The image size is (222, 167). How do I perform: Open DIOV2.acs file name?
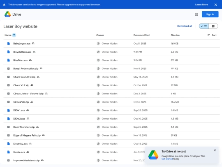19,119
